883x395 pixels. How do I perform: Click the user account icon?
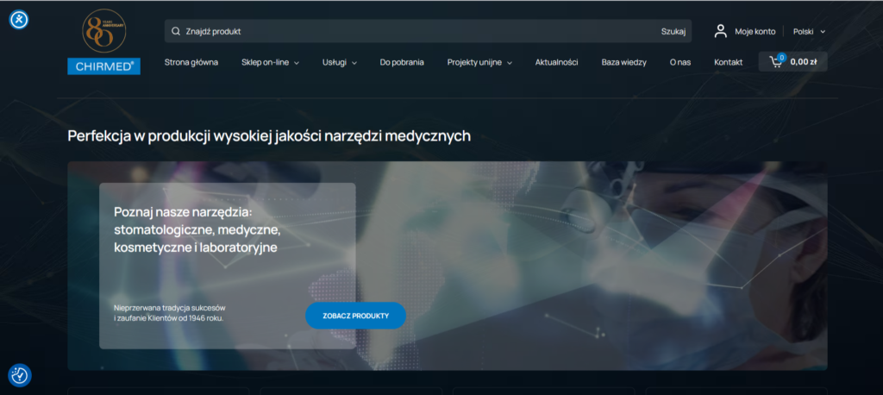pyautogui.click(x=721, y=32)
